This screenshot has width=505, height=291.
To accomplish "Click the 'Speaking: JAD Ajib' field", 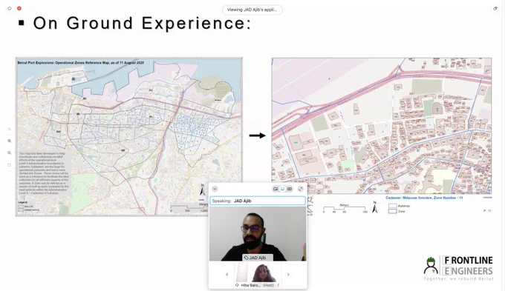I will point(258,201).
